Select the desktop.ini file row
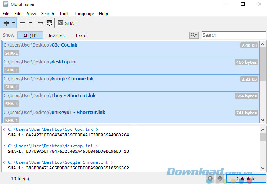This screenshot has height=184, width=267. coord(131,66)
